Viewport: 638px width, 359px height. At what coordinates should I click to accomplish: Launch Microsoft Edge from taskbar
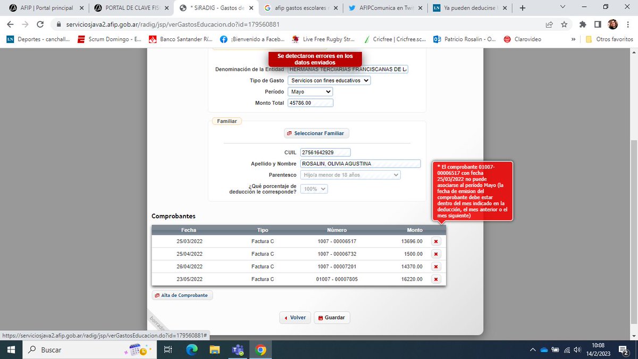pyautogui.click(x=192, y=349)
